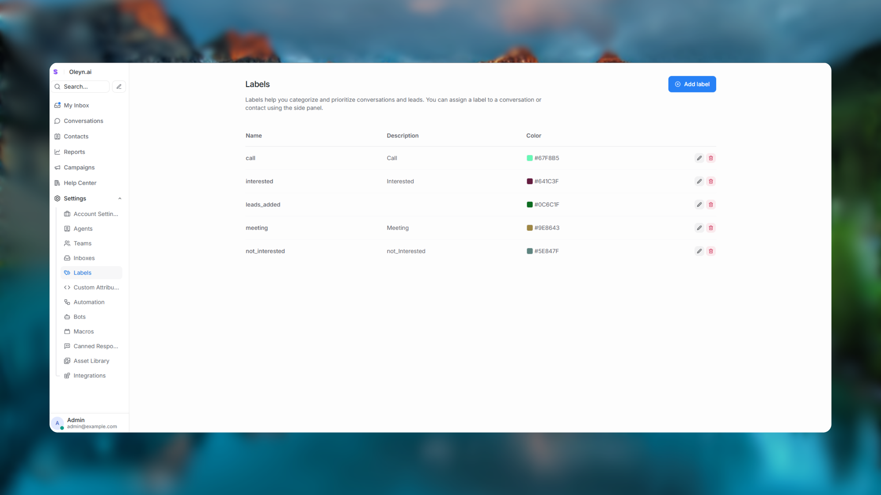Image resolution: width=881 pixels, height=495 pixels.
Task: Edit the meeting label with pencil icon
Action: 699,228
